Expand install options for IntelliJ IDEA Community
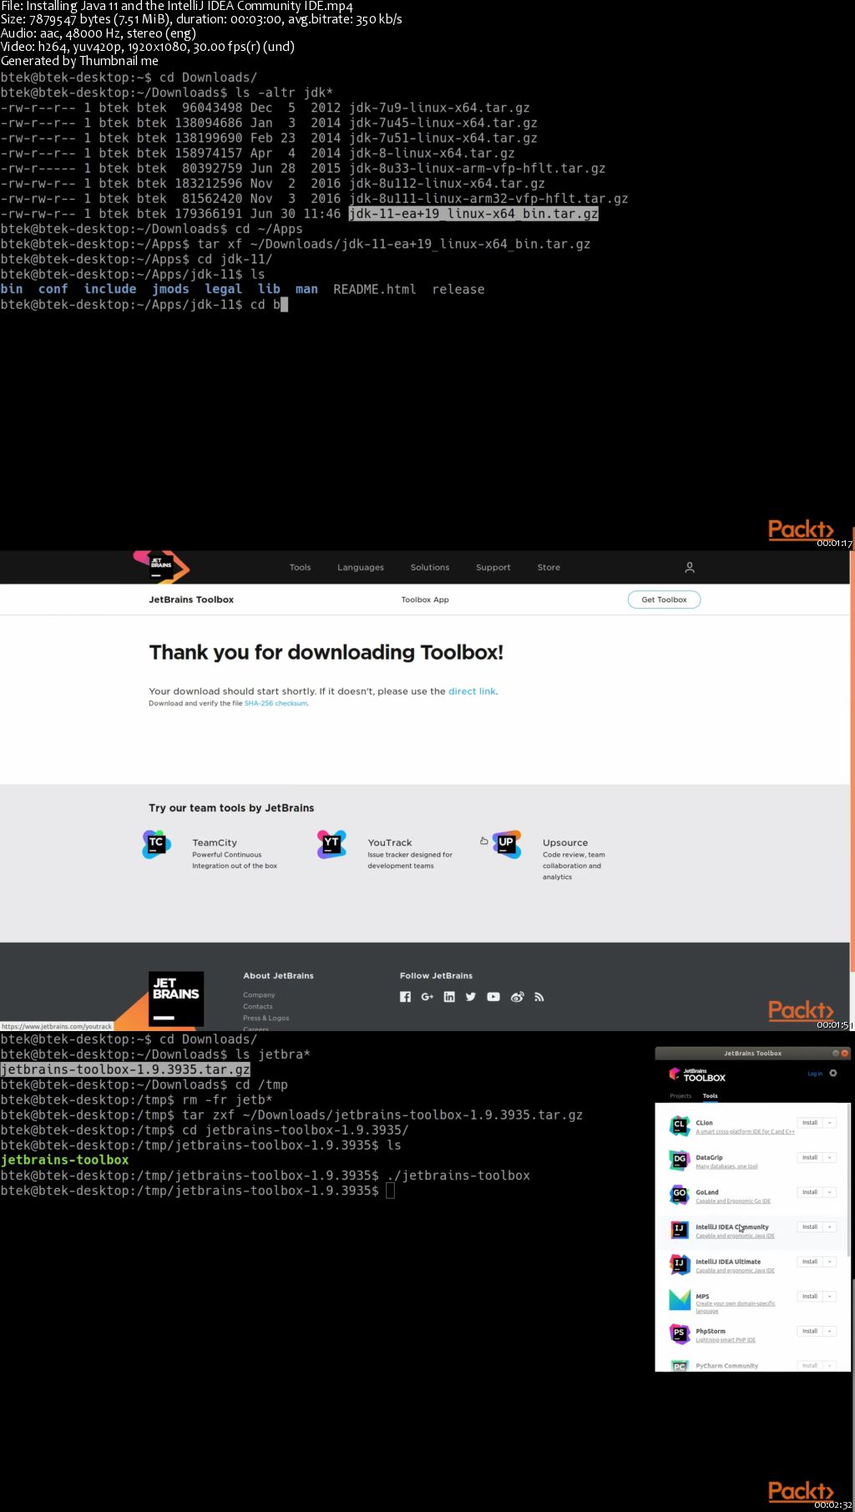 [829, 1227]
